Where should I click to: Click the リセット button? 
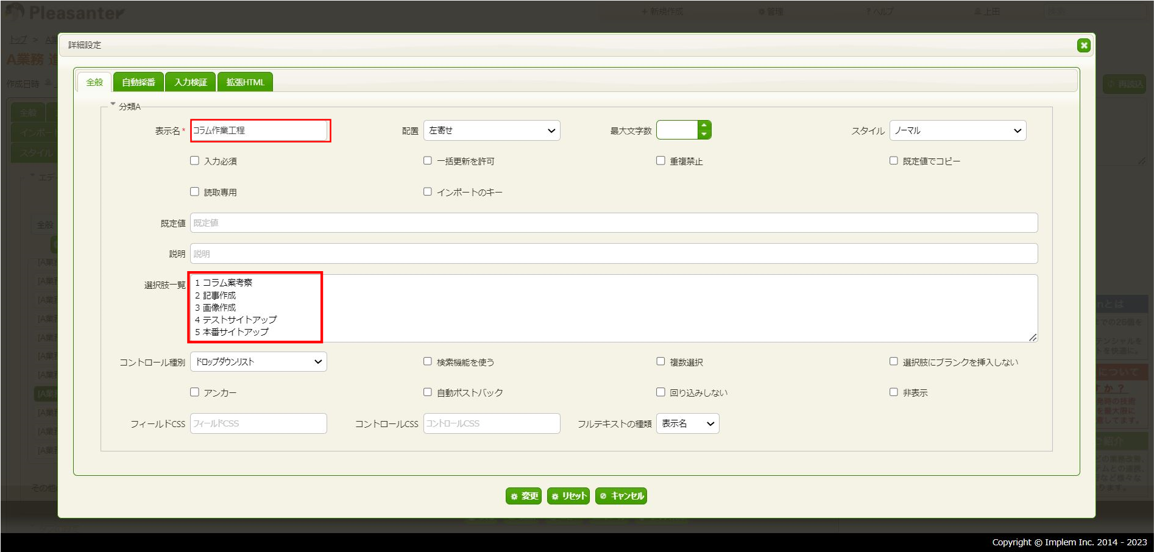click(x=568, y=496)
